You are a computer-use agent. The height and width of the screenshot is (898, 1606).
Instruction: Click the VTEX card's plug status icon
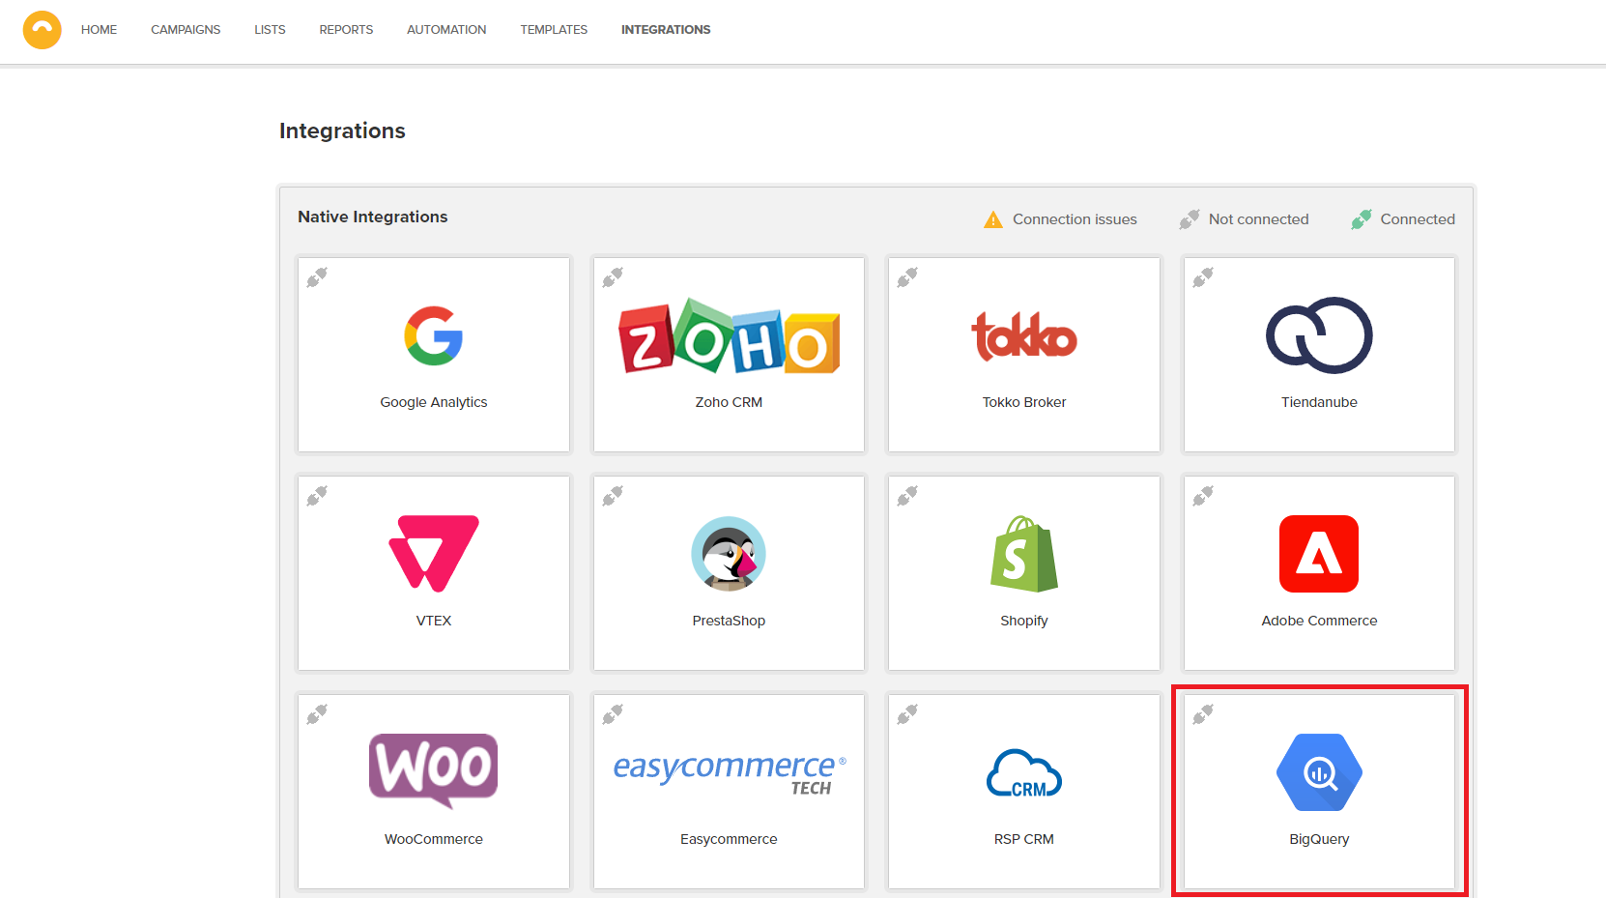click(317, 496)
